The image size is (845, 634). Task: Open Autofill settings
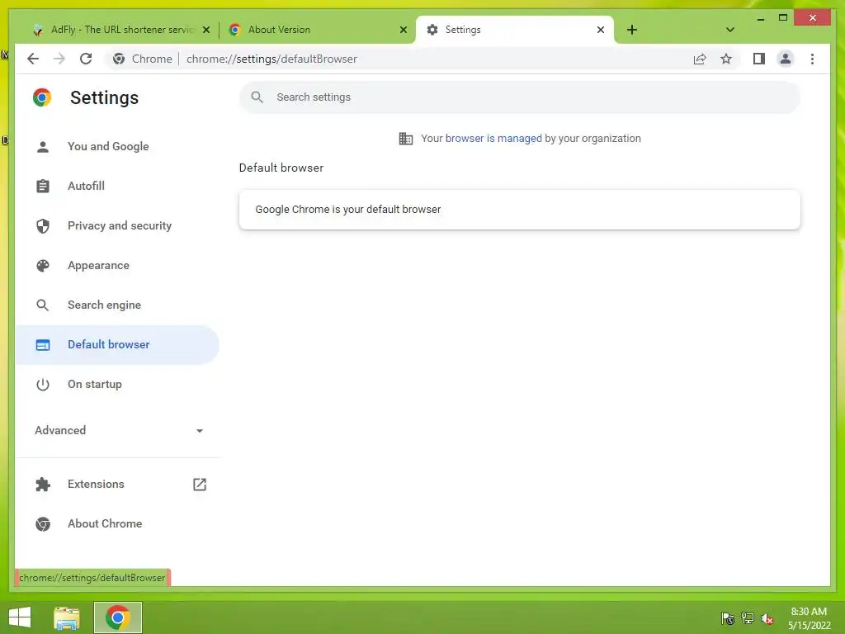pyautogui.click(x=117, y=186)
